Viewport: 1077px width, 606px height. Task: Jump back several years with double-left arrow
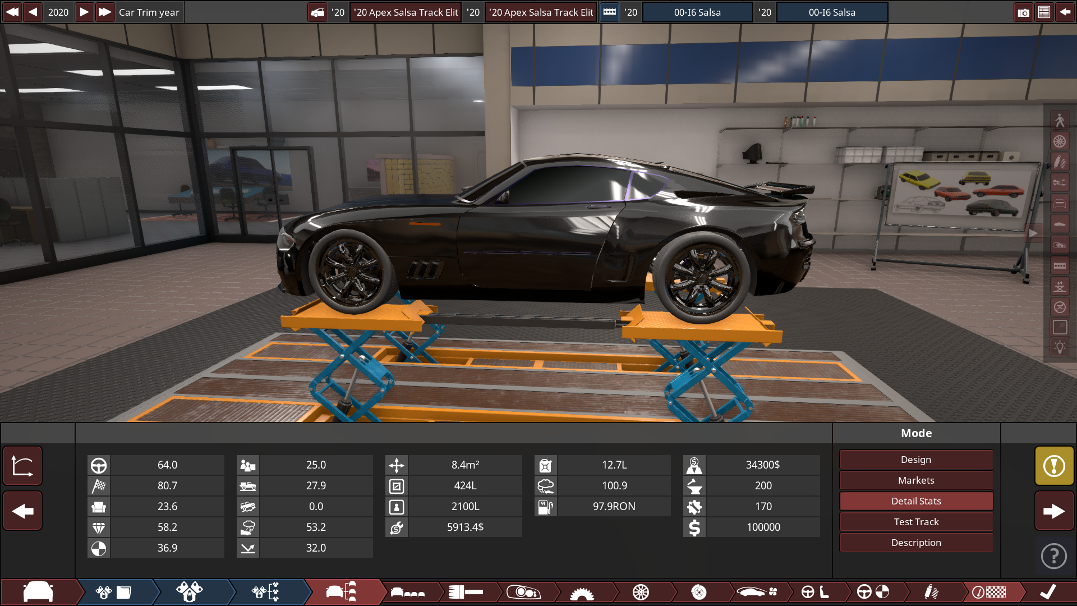point(12,12)
